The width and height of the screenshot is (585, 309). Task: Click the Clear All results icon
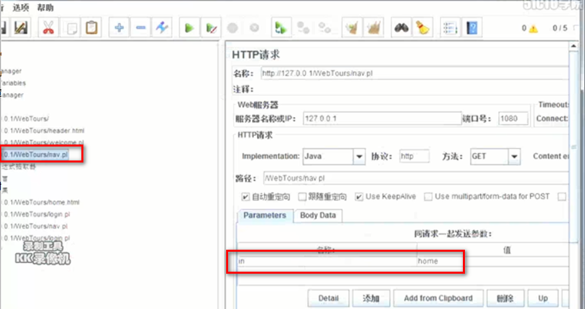coord(374,28)
